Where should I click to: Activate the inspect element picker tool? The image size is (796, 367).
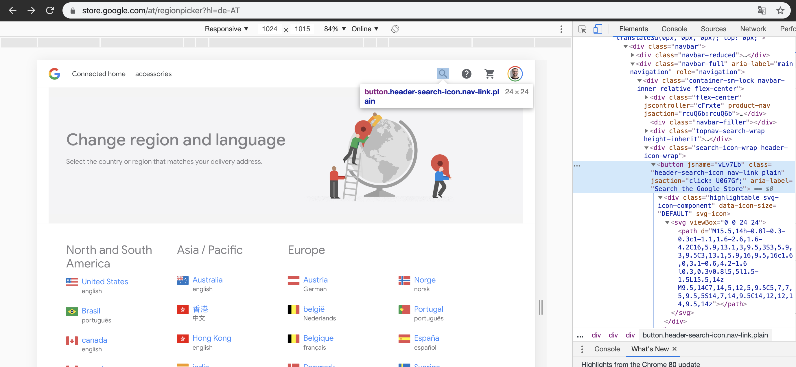click(x=582, y=29)
